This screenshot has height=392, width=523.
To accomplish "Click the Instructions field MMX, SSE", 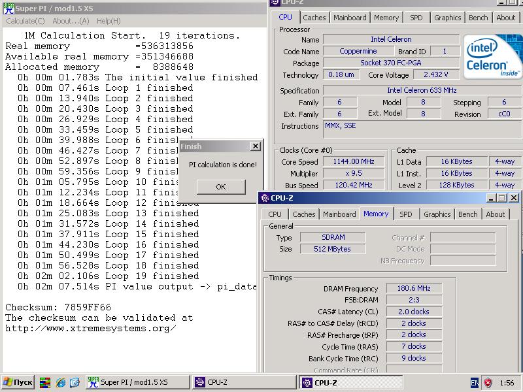I will 423,129.
